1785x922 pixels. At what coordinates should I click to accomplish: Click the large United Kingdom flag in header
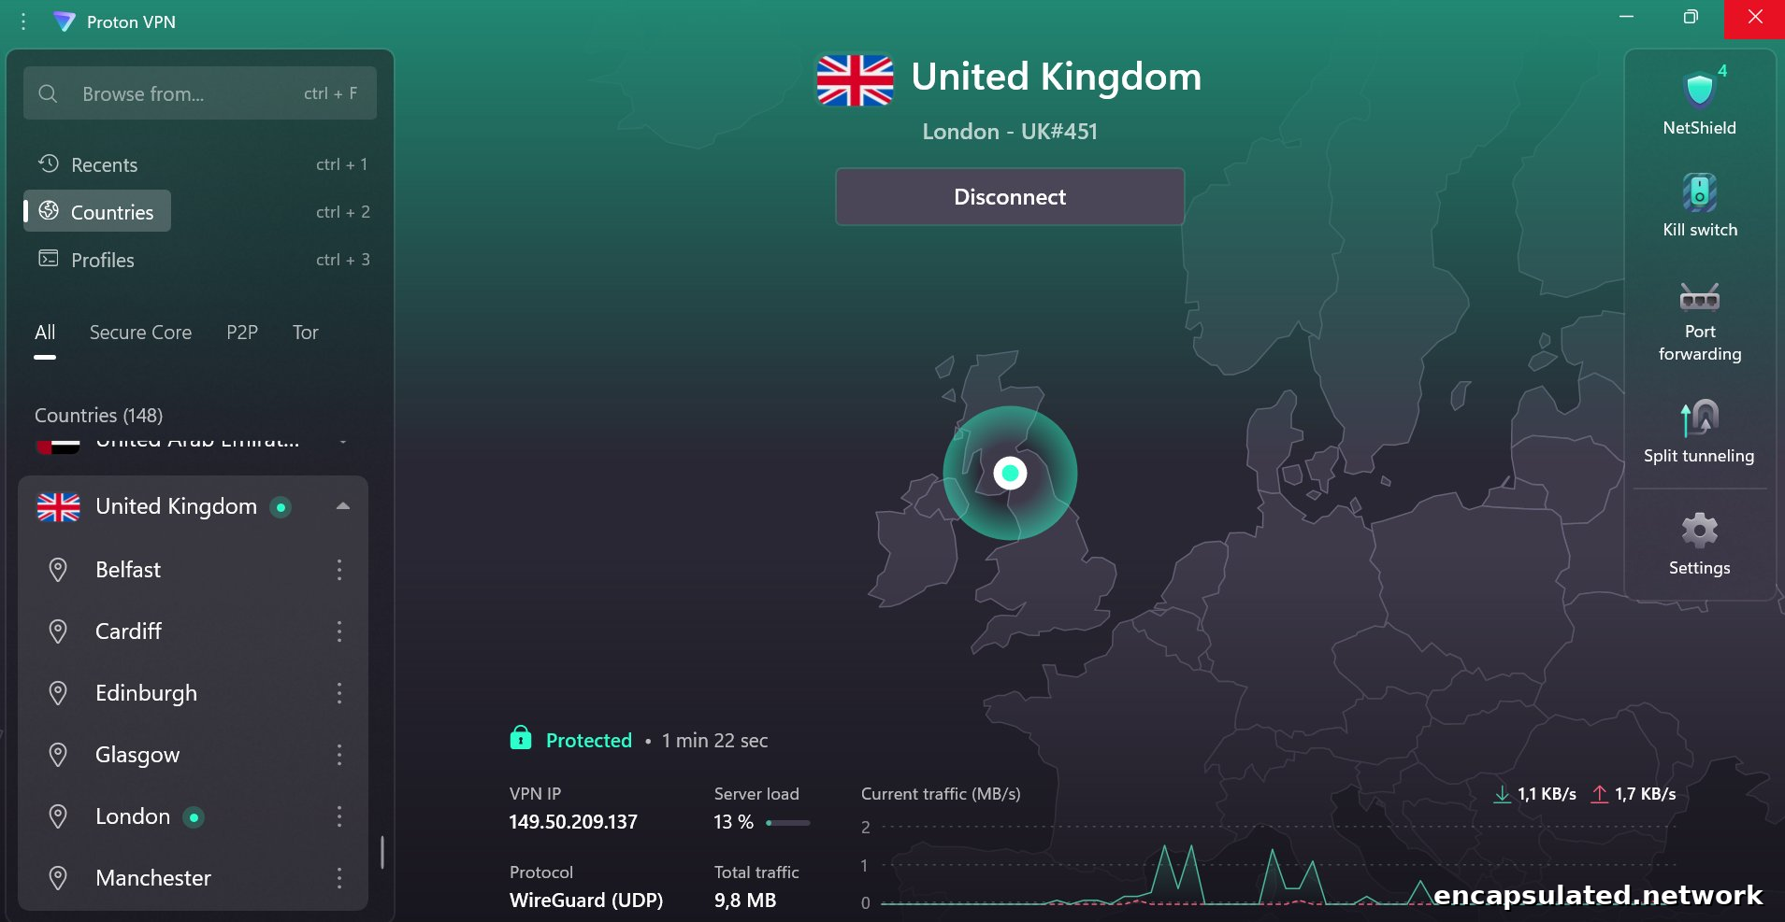[x=855, y=79]
